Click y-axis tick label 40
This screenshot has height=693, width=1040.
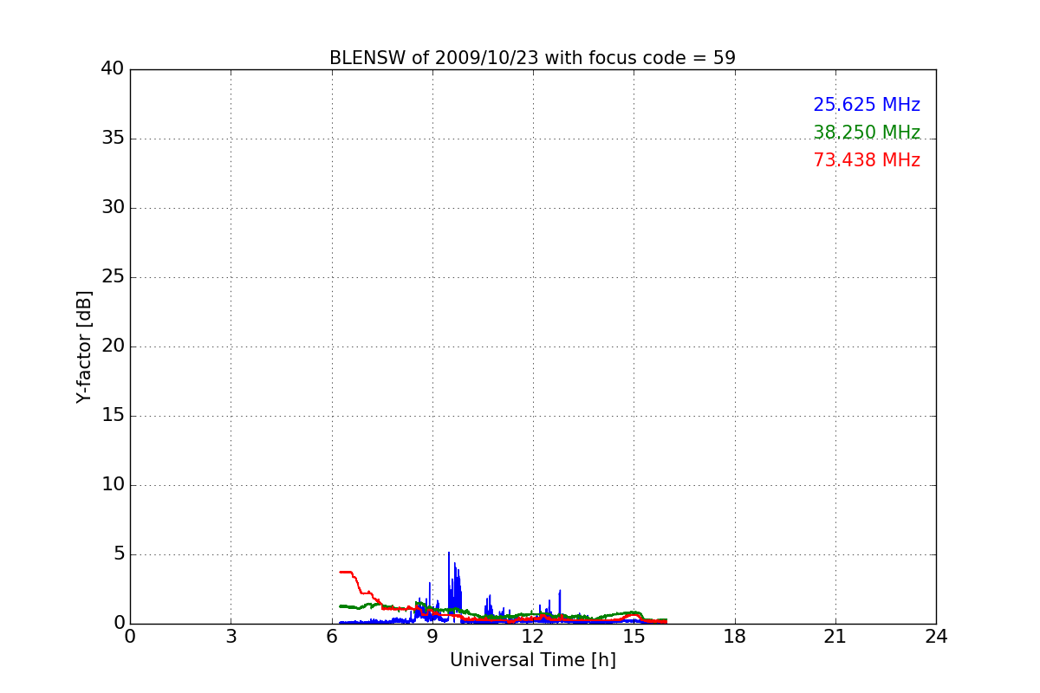click(113, 69)
